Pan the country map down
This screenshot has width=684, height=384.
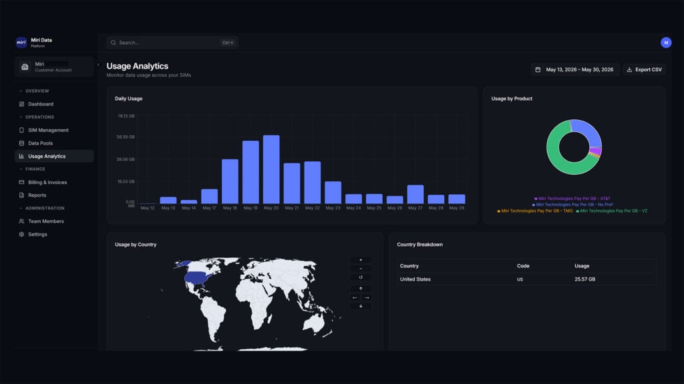tap(361, 307)
